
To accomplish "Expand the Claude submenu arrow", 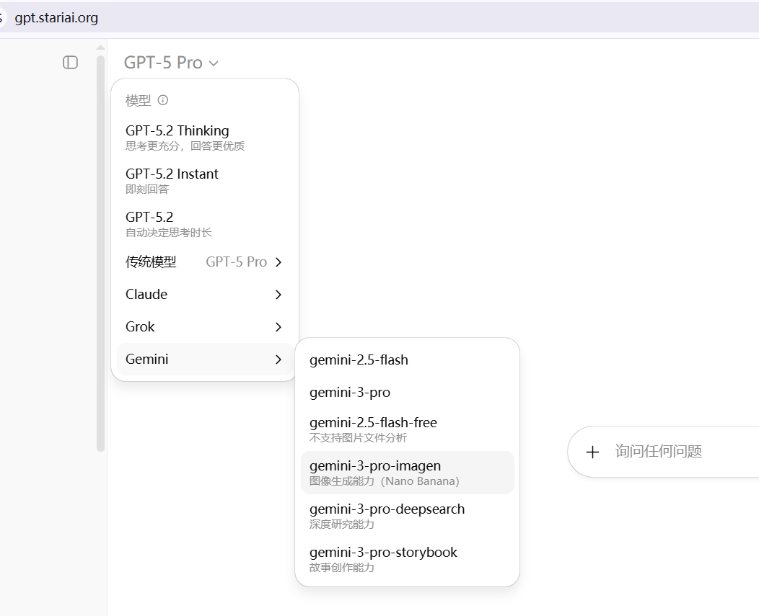I will click(278, 295).
